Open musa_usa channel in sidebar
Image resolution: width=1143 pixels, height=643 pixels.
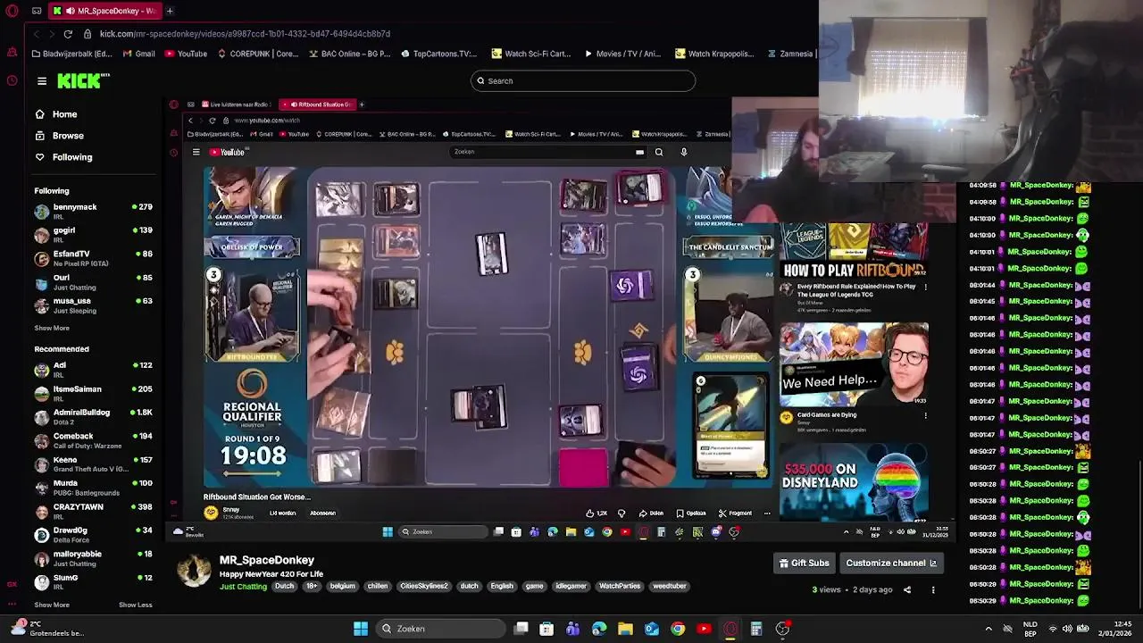pos(93,305)
